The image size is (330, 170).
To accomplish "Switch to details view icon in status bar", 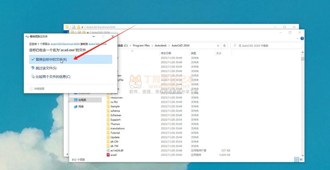I will pyautogui.click(x=296, y=160).
